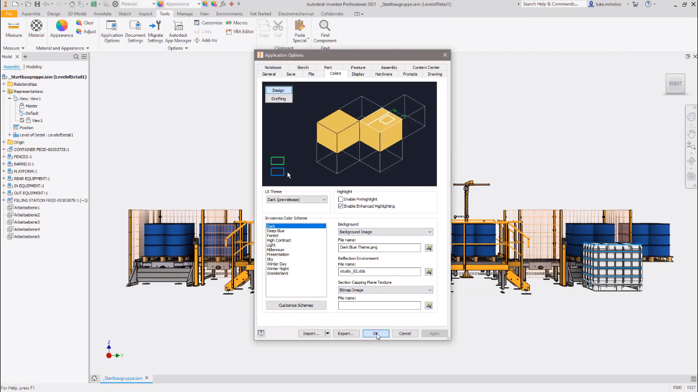Click the Customize ribbon command
The width and height of the screenshot is (698, 392).
(208, 23)
